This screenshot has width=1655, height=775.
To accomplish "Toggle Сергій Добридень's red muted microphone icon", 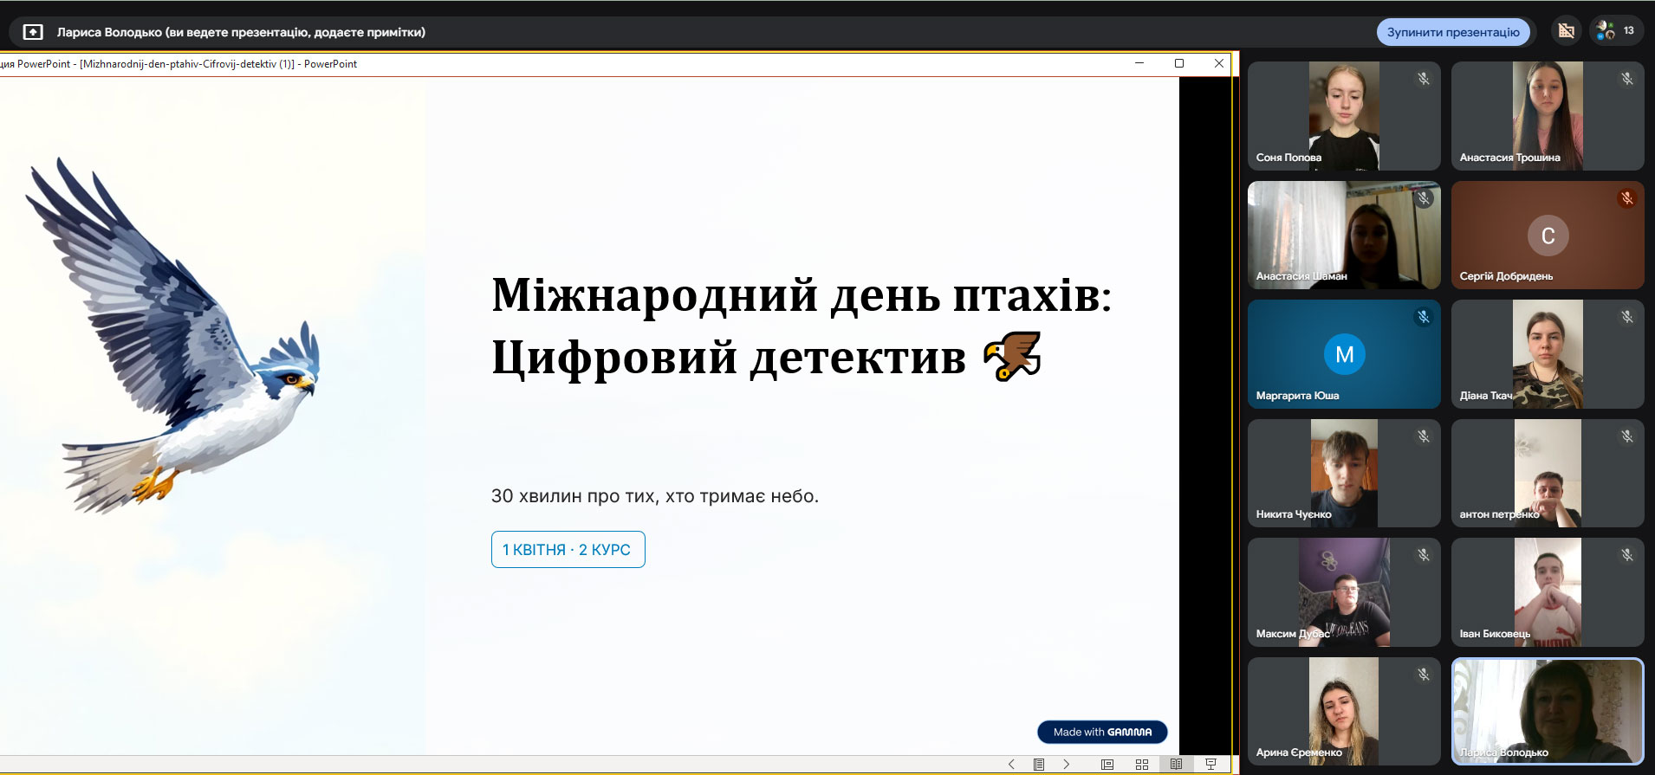I will pos(1626,198).
